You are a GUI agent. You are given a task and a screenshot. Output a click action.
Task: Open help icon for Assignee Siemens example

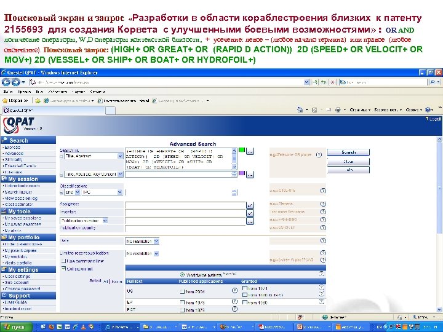coord(323,204)
